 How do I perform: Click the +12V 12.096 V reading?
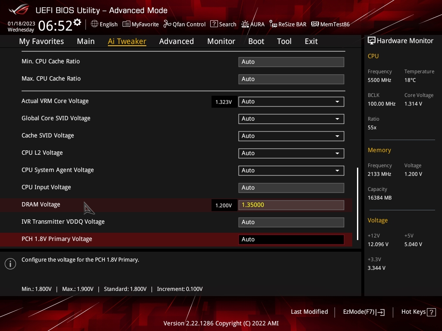click(x=378, y=244)
